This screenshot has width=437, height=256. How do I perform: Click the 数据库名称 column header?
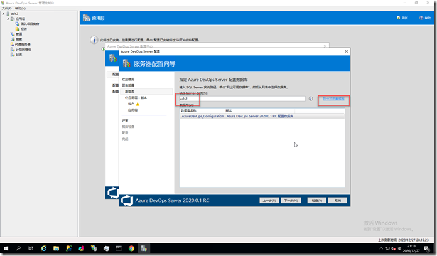pos(189,111)
